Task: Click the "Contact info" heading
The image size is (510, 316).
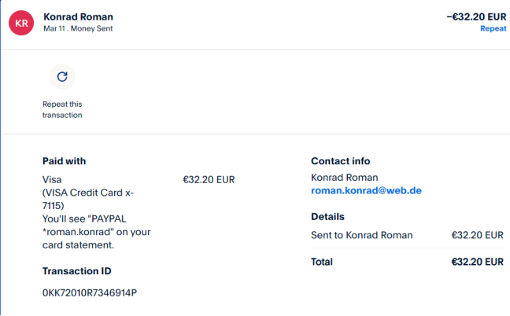Action: click(341, 161)
